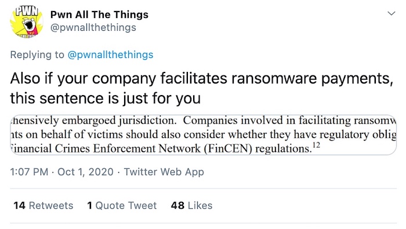Follow the blue @pwnallthethings reply mention
Screen dimensions: 406x229
(110, 55)
